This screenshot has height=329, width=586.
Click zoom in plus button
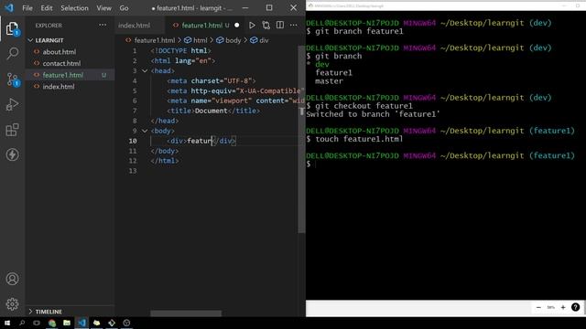563,307
